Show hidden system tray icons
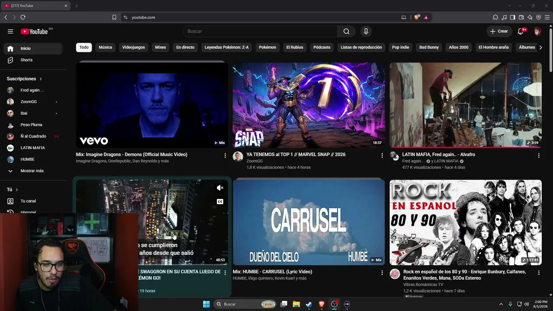Image resolution: width=553 pixels, height=311 pixels. pyautogui.click(x=501, y=304)
